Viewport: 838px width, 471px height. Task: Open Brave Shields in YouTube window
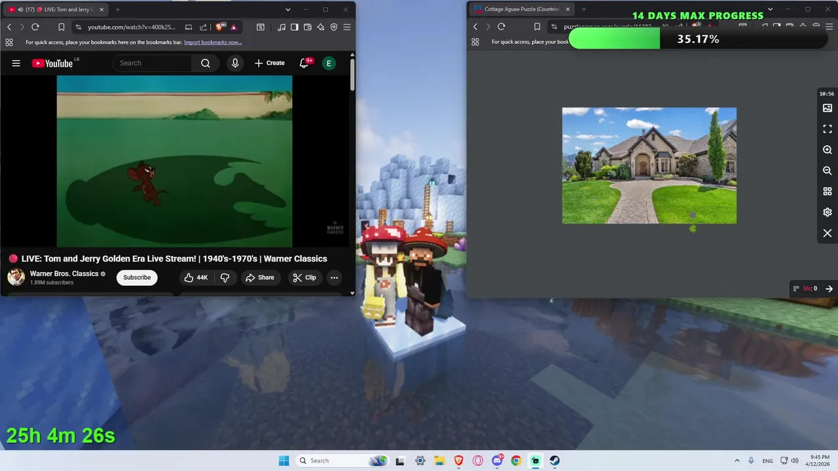tap(219, 27)
